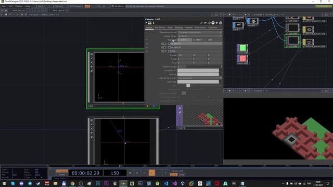Open the File menu
This screenshot has width=333, height=187.
click(x=4, y=6)
